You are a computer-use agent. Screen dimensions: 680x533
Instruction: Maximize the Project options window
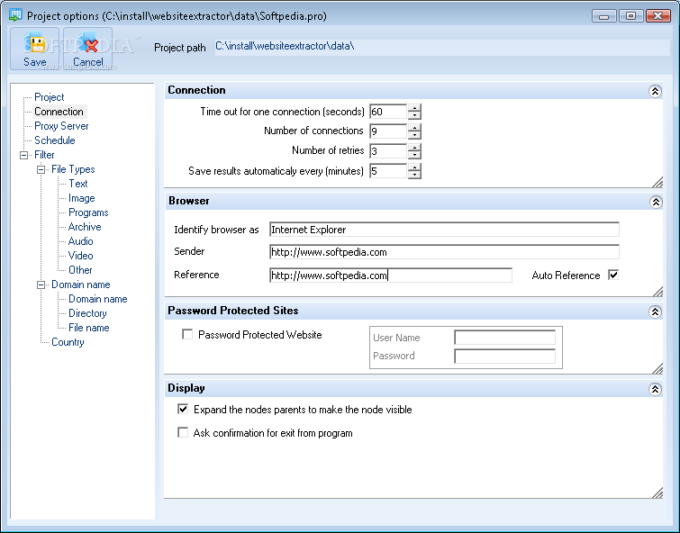tap(631, 16)
